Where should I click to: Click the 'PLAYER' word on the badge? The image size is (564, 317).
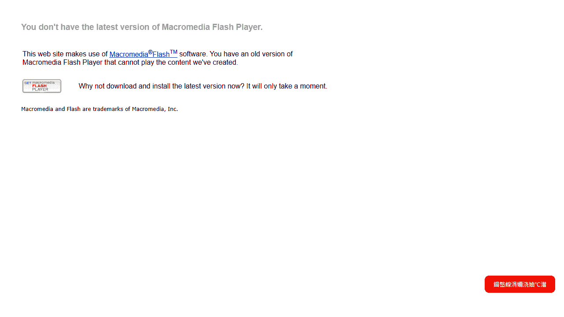(40, 89)
